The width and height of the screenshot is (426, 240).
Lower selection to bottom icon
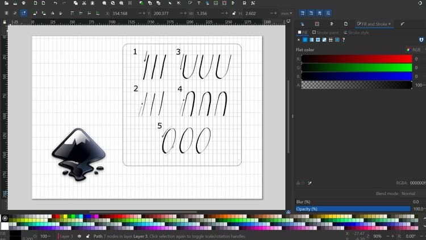98,13
